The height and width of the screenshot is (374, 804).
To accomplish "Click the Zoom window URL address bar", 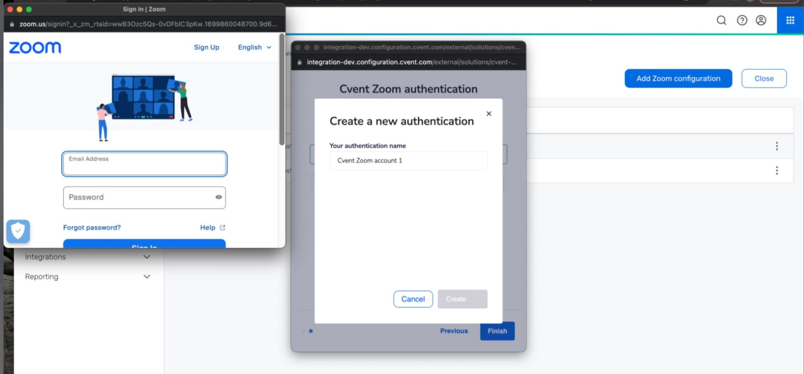I will click(x=148, y=24).
